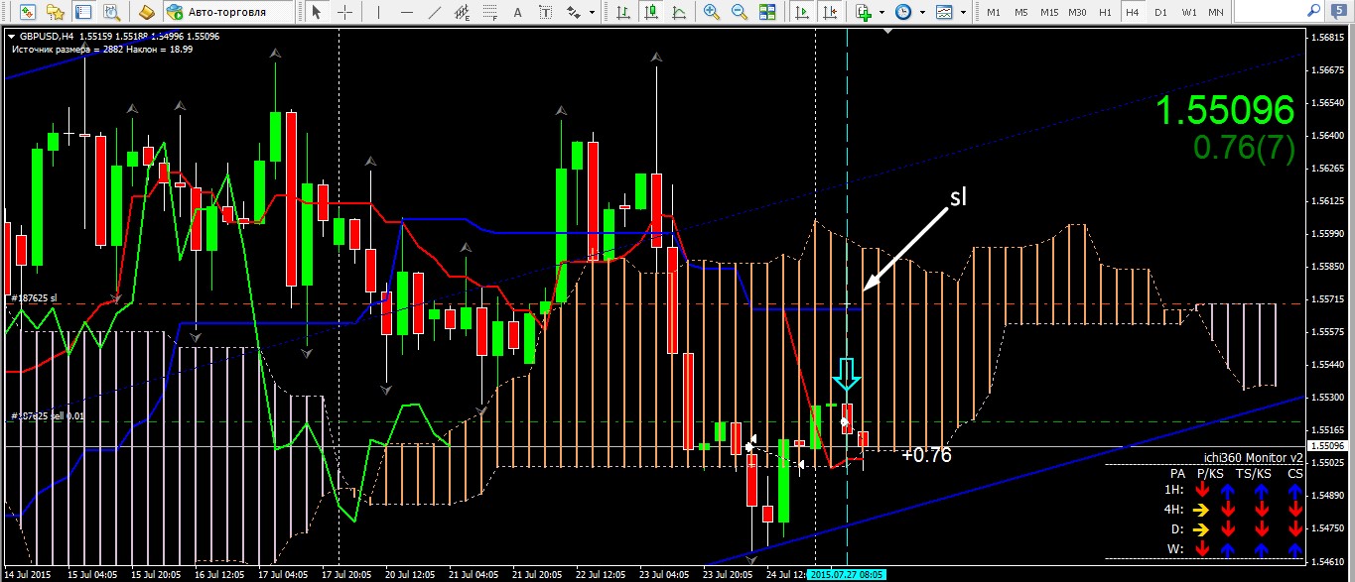Toggle the Авто-торговля button
The width and height of the screenshot is (1355, 582).
coord(229,12)
